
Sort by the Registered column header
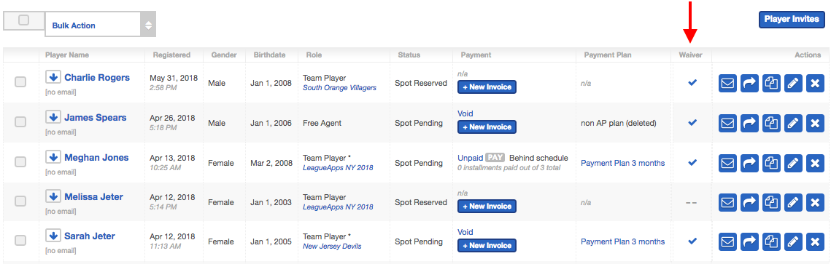pos(171,55)
